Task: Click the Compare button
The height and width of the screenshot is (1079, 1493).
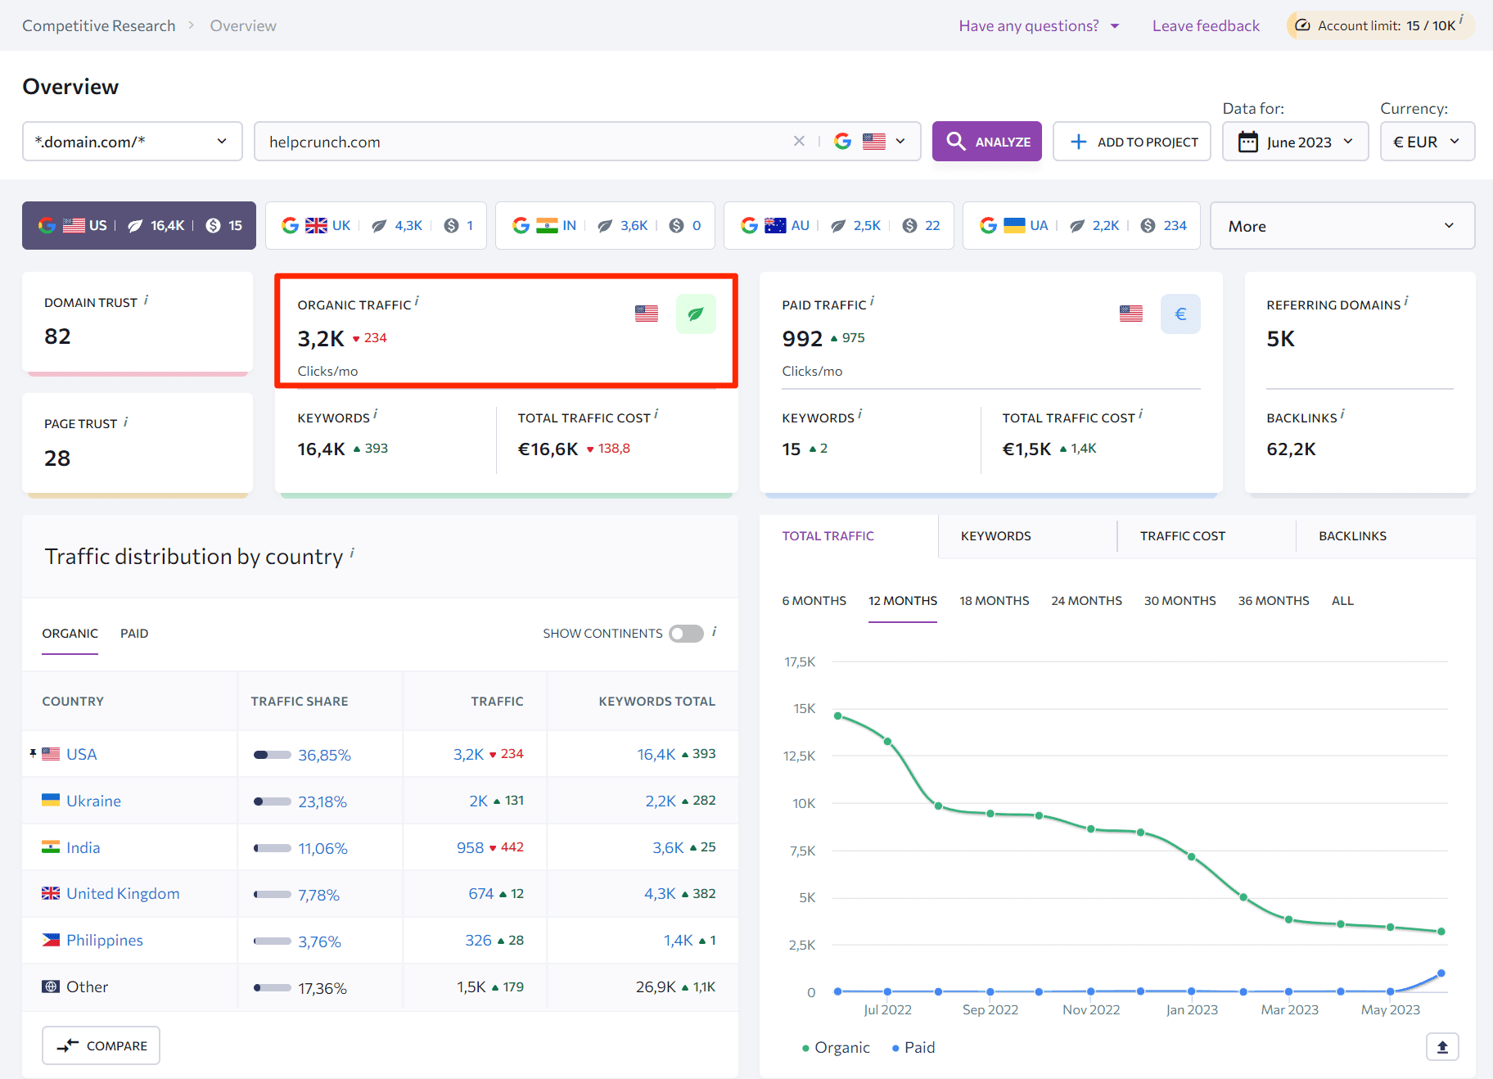Action: (101, 1045)
